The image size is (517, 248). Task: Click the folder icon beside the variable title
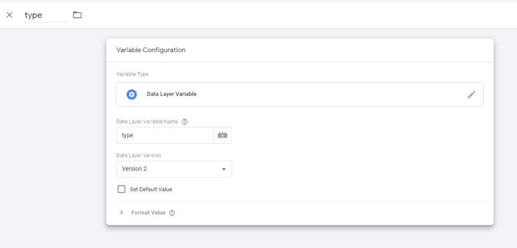coord(77,15)
